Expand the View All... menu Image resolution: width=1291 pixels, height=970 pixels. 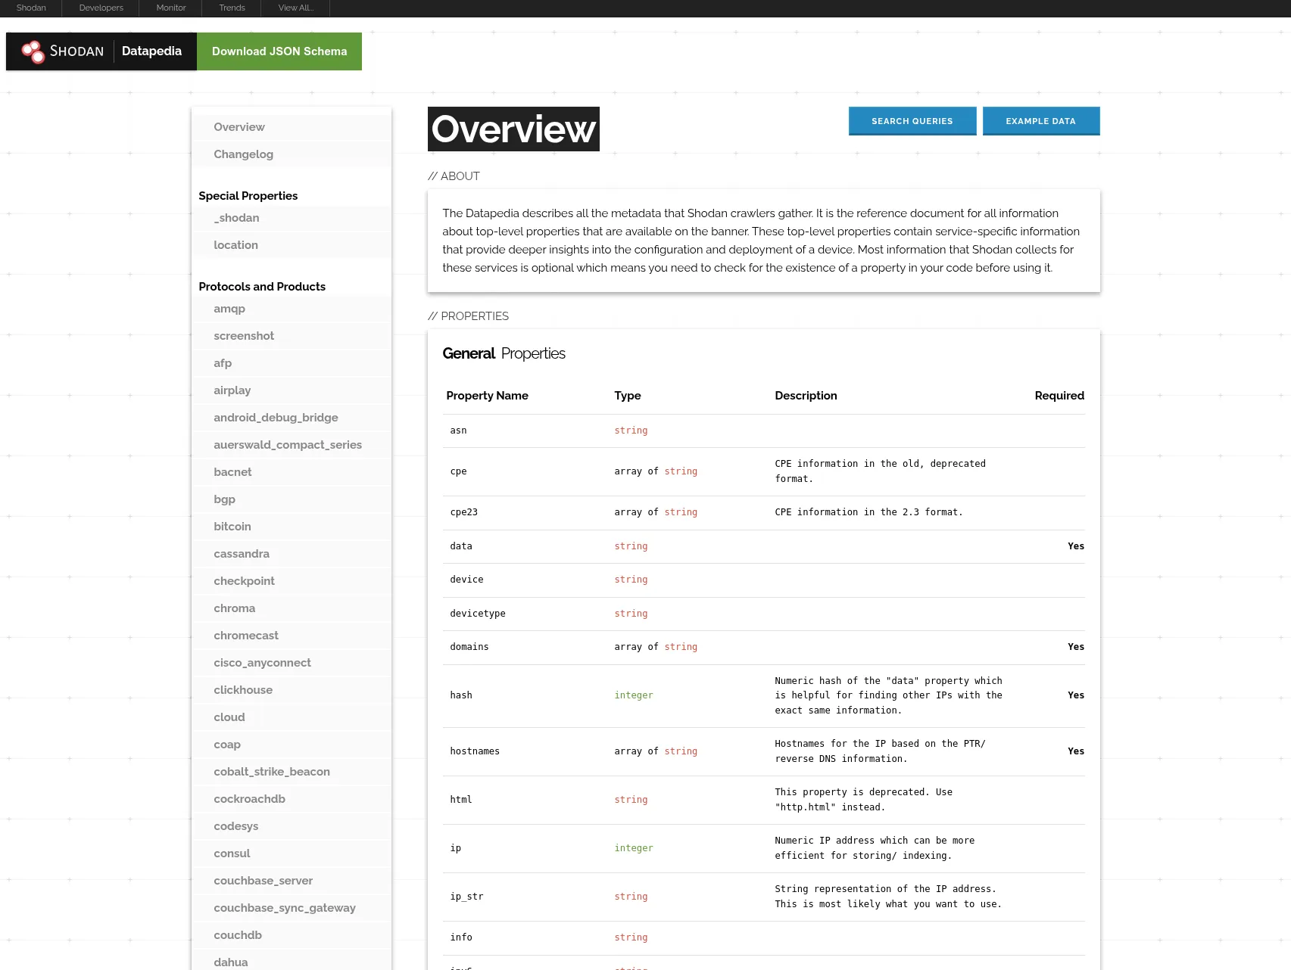coord(295,8)
